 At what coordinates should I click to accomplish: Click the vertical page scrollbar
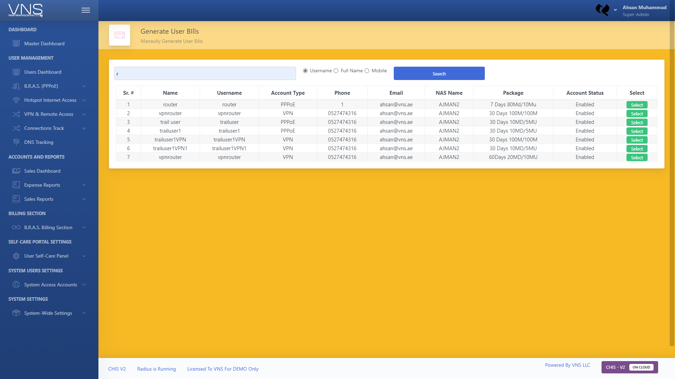pos(672,175)
